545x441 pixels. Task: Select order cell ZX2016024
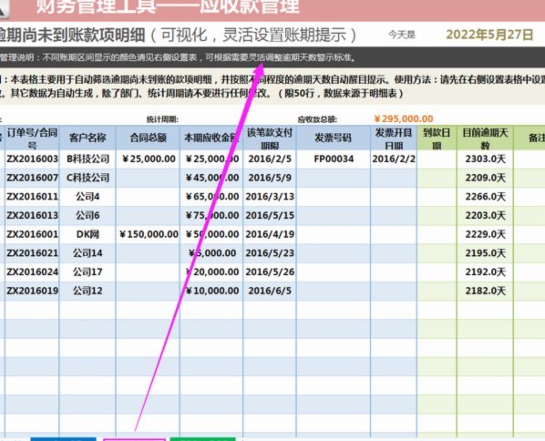coord(32,272)
